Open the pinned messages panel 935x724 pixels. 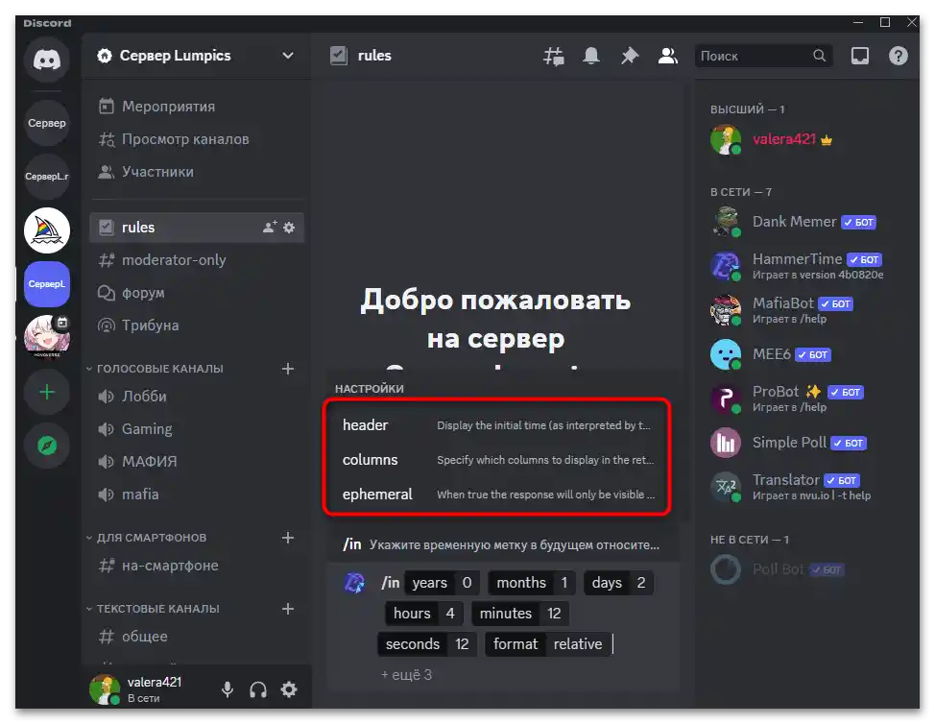click(630, 56)
